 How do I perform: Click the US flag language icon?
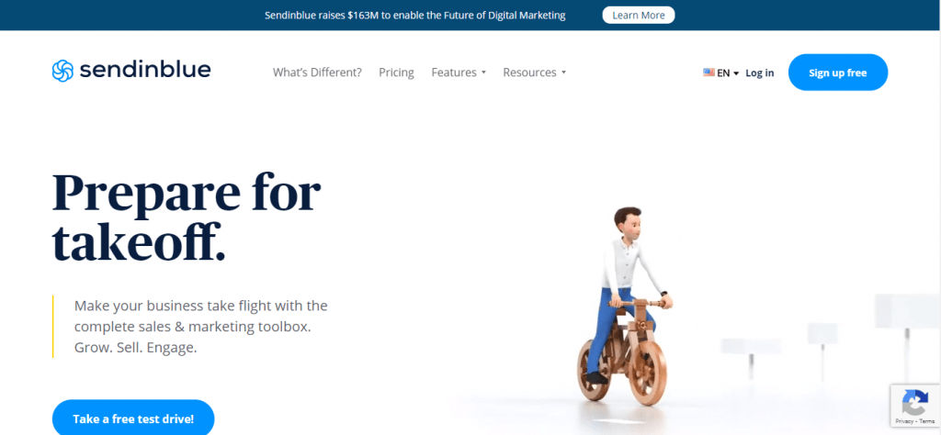(709, 72)
